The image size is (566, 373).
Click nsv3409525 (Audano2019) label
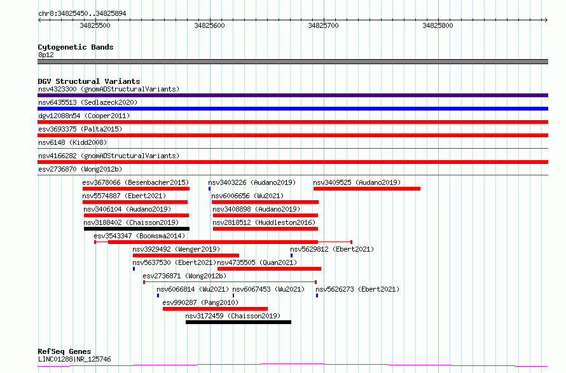click(357, 182)
